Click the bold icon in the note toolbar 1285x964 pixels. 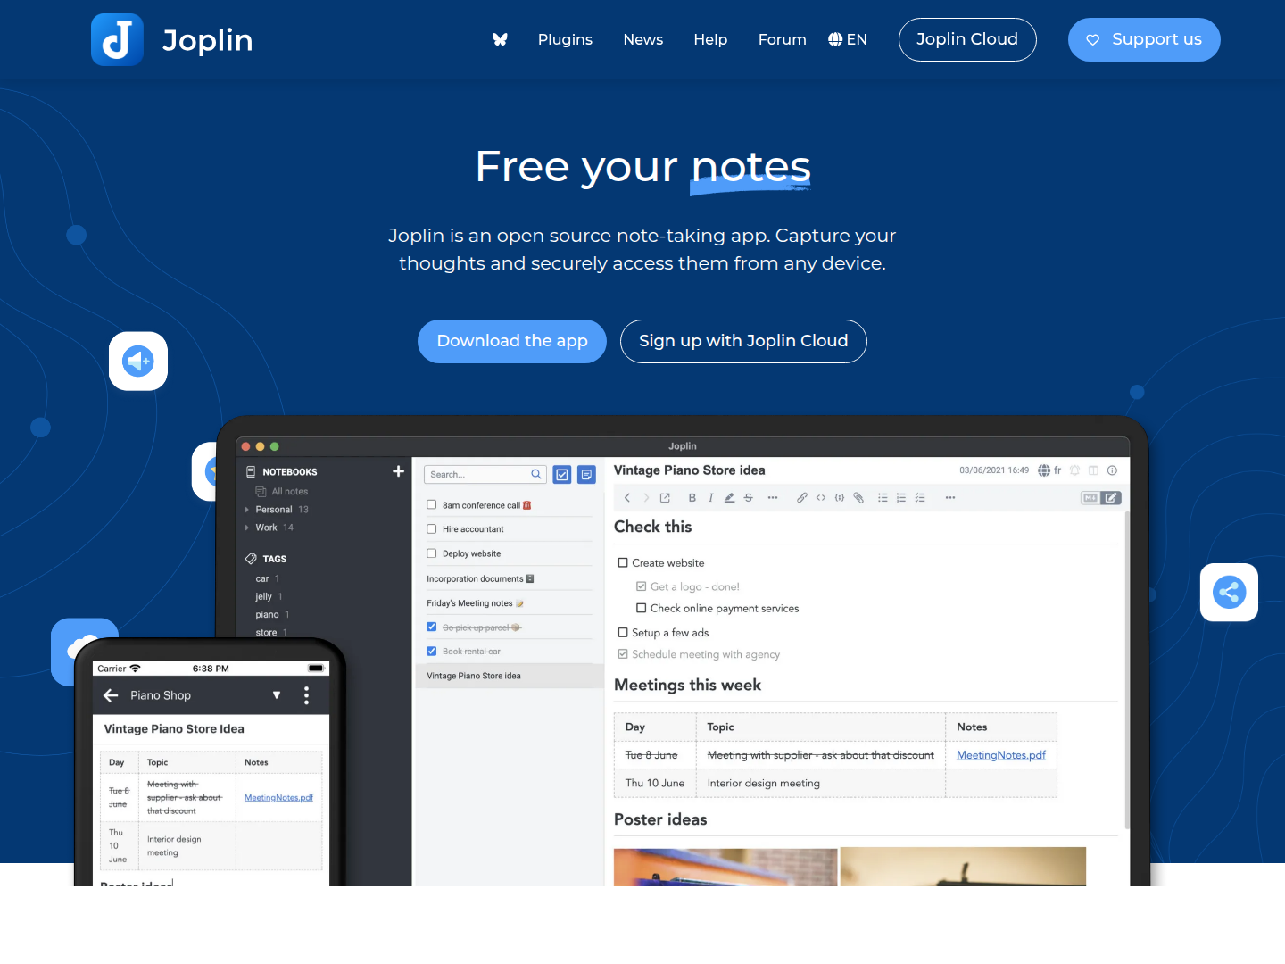point(692,498)
